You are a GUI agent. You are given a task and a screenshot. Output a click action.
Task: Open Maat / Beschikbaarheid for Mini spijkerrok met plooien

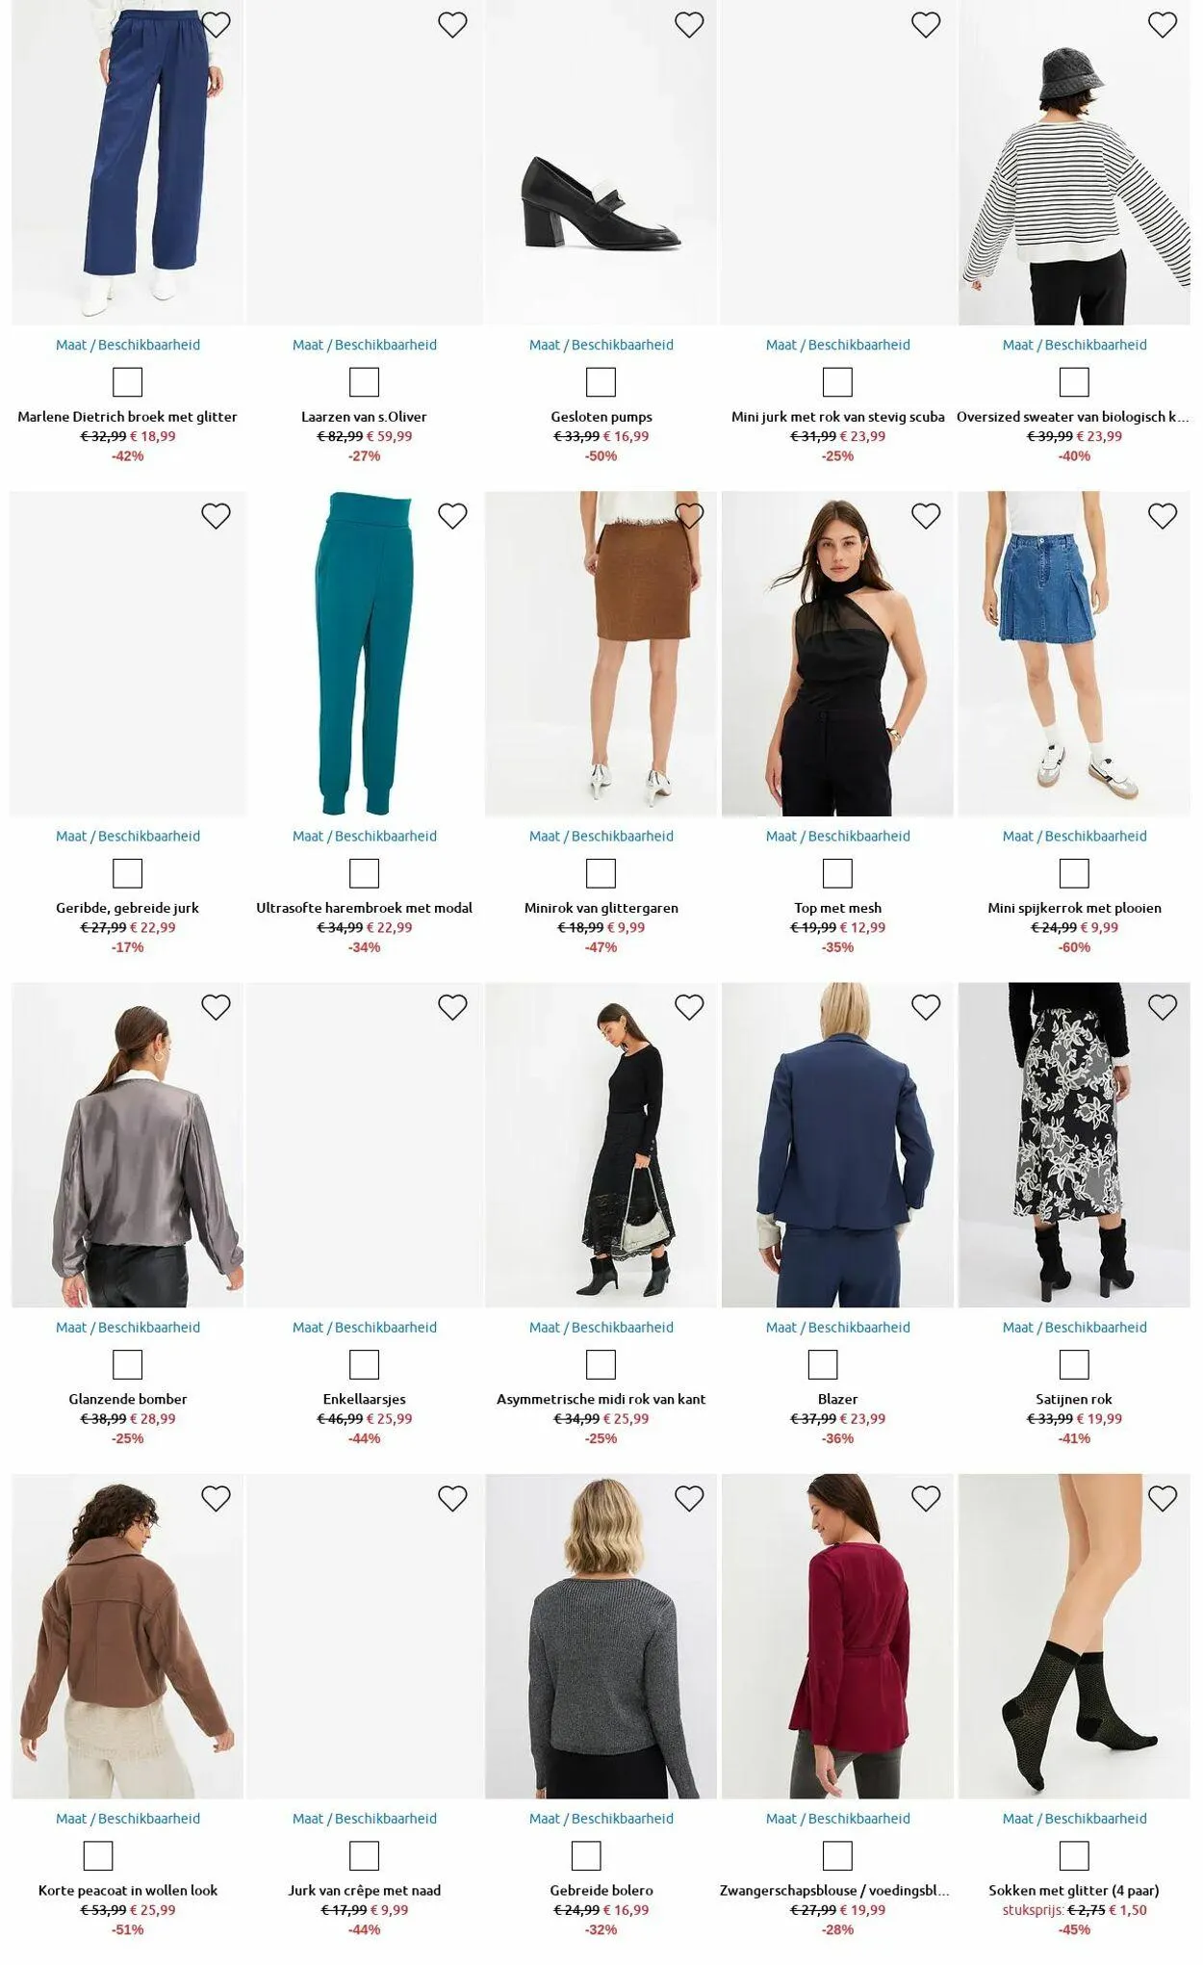pos(1074,836)
